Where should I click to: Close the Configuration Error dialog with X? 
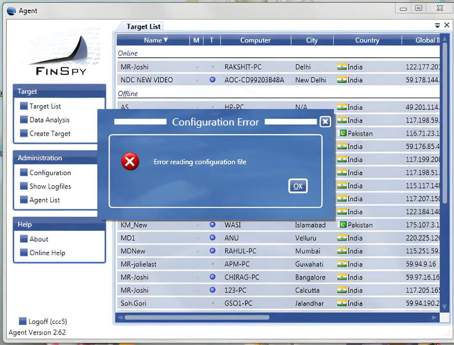[325, 121]
